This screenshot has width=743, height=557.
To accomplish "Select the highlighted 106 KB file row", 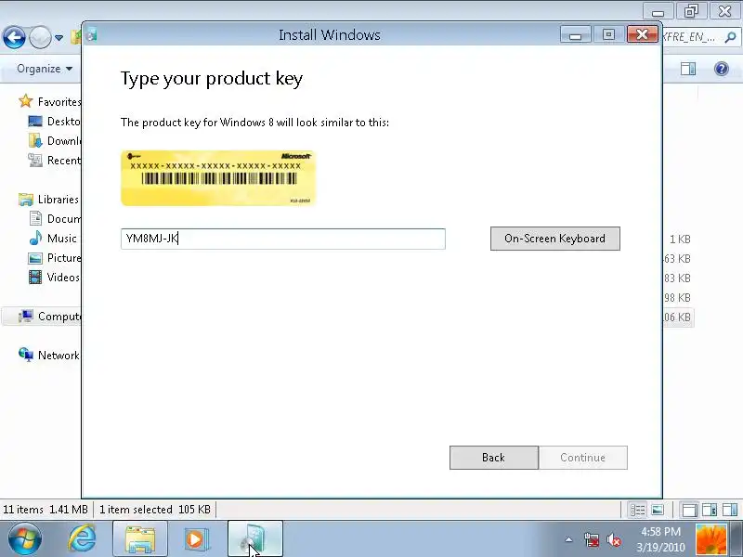I will [x=678, y=317].
